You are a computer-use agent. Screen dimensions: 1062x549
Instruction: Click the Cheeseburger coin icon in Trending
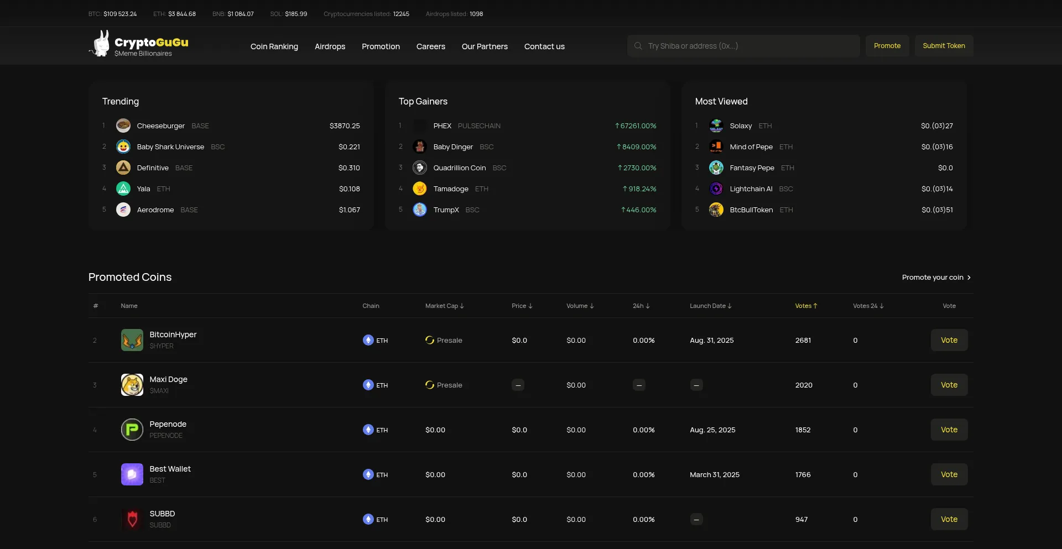(x=123, y=126)
